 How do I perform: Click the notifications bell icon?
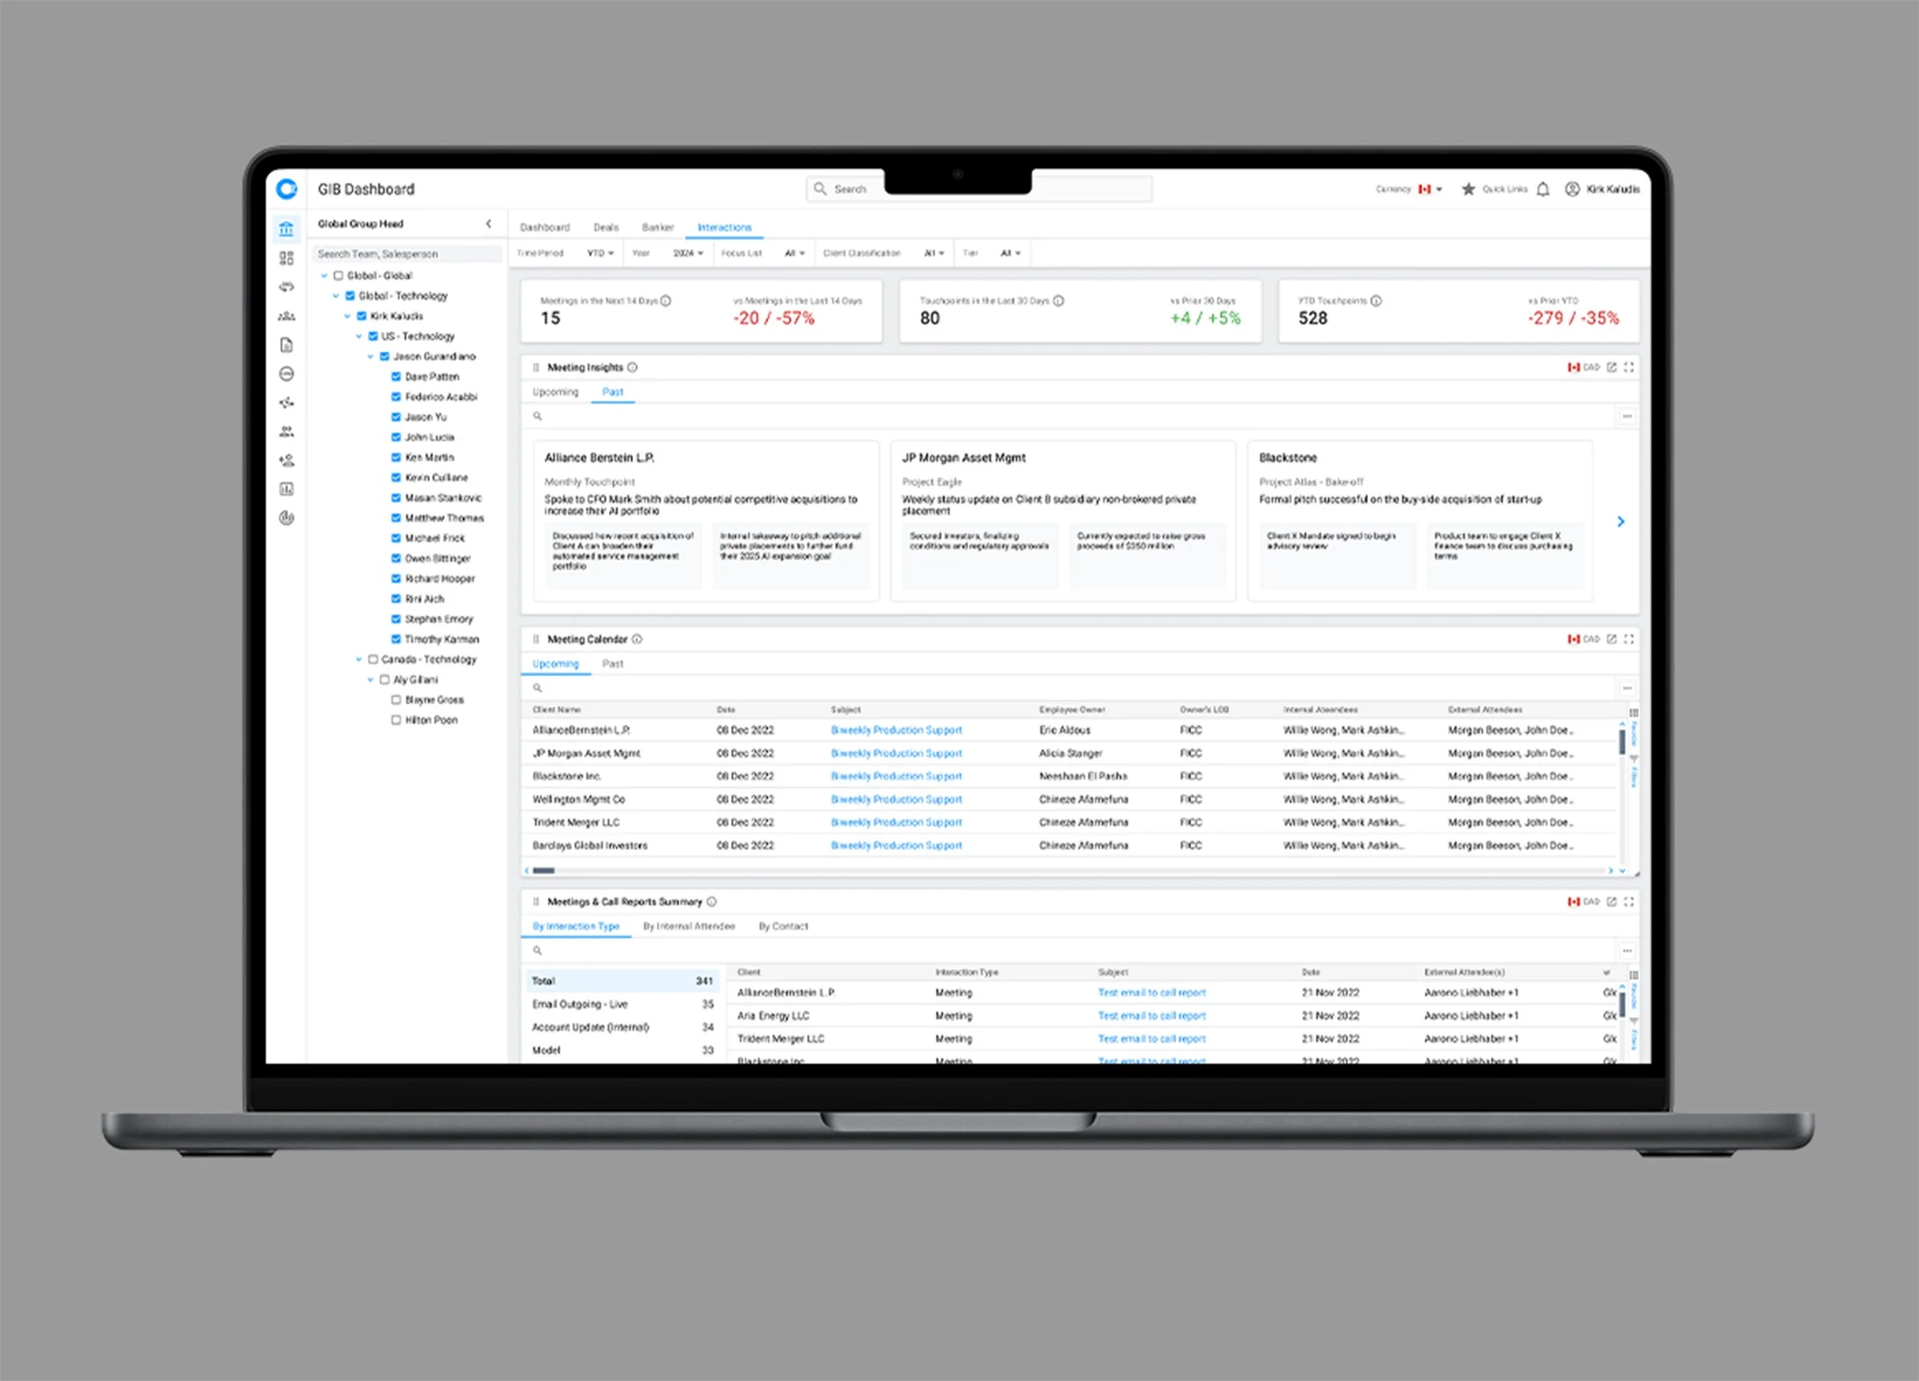coord(1542,190)
